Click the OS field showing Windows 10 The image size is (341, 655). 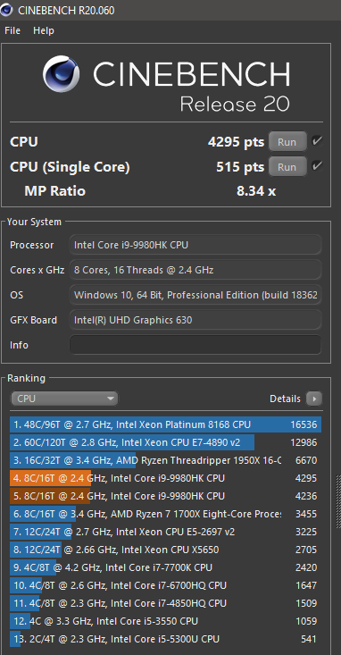click(195, 295)
